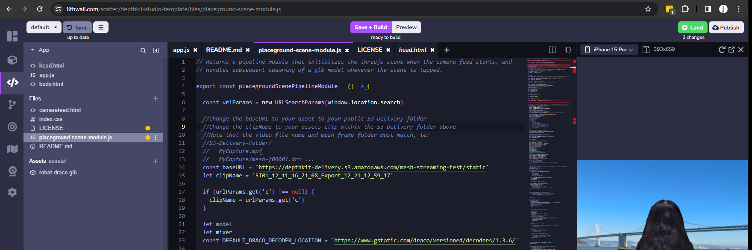Open the settings gear in sidebar

(x=12, y=192)
